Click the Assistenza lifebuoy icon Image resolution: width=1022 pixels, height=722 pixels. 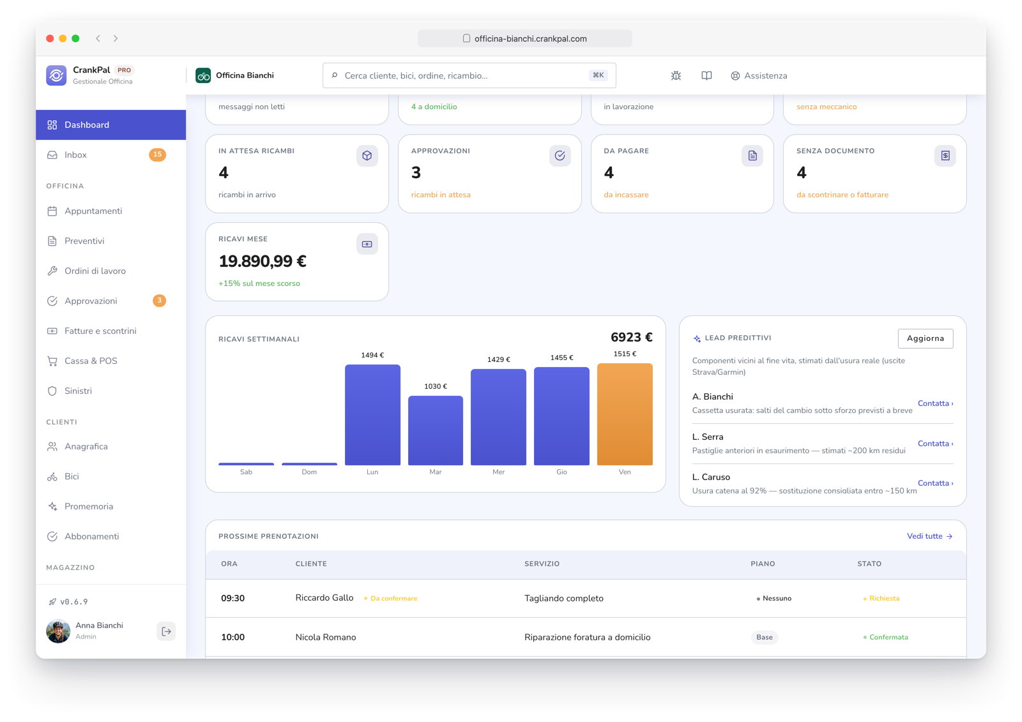pos(735,75)
